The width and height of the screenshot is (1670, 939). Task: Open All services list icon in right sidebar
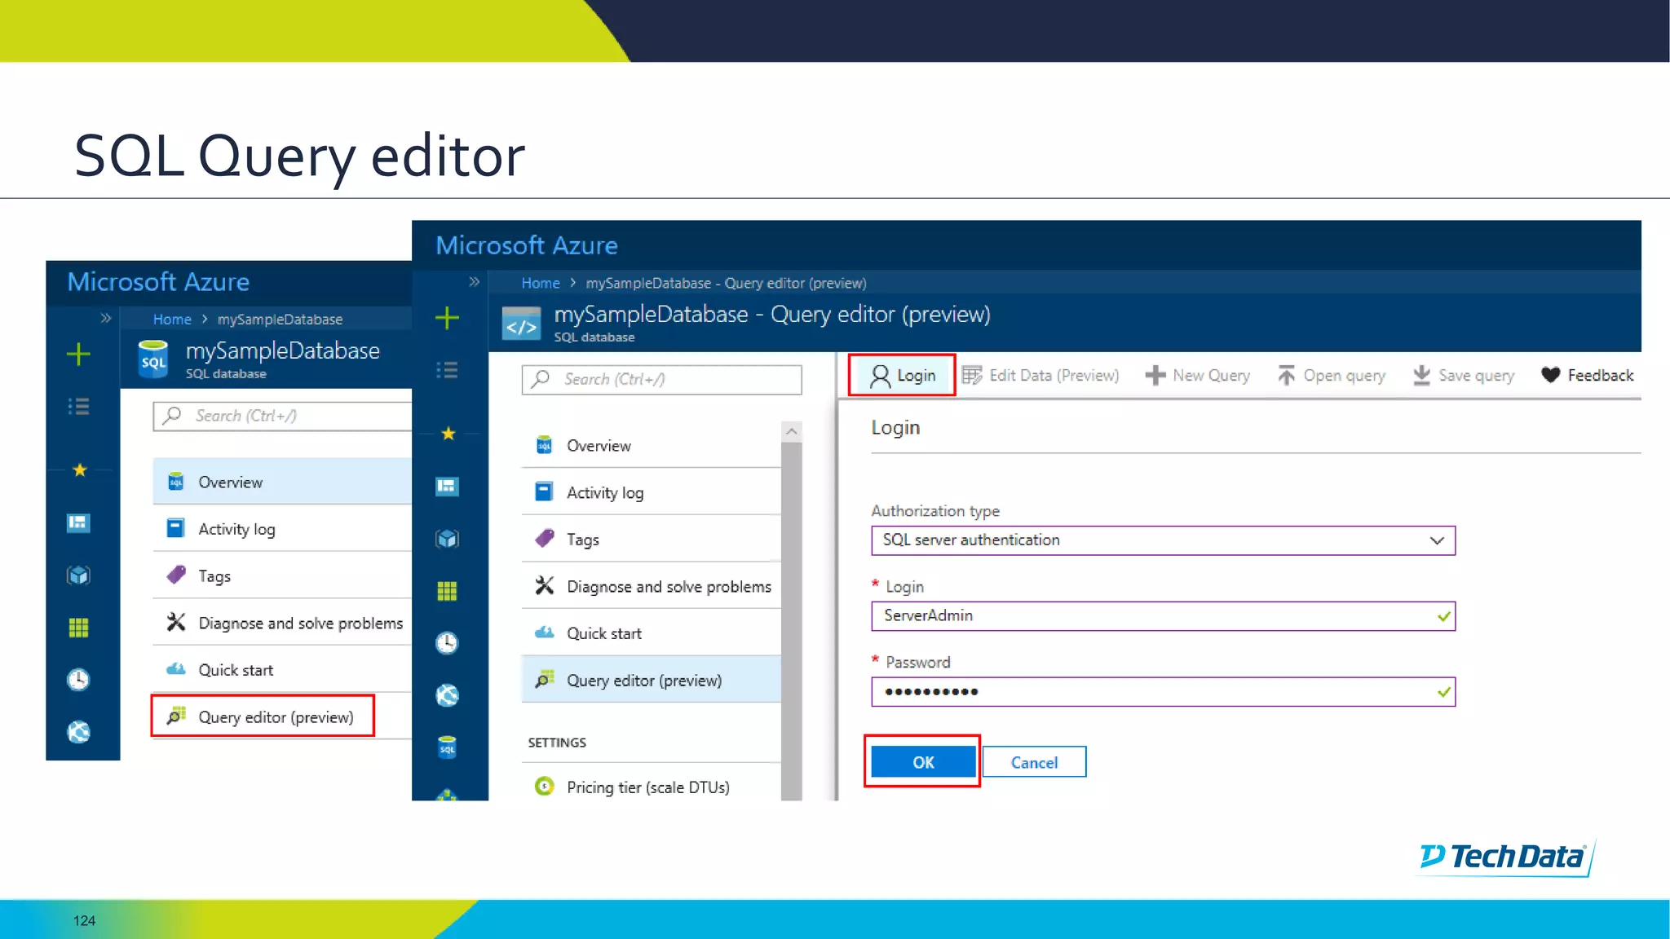pyautogui.click(x=447, y=370)
